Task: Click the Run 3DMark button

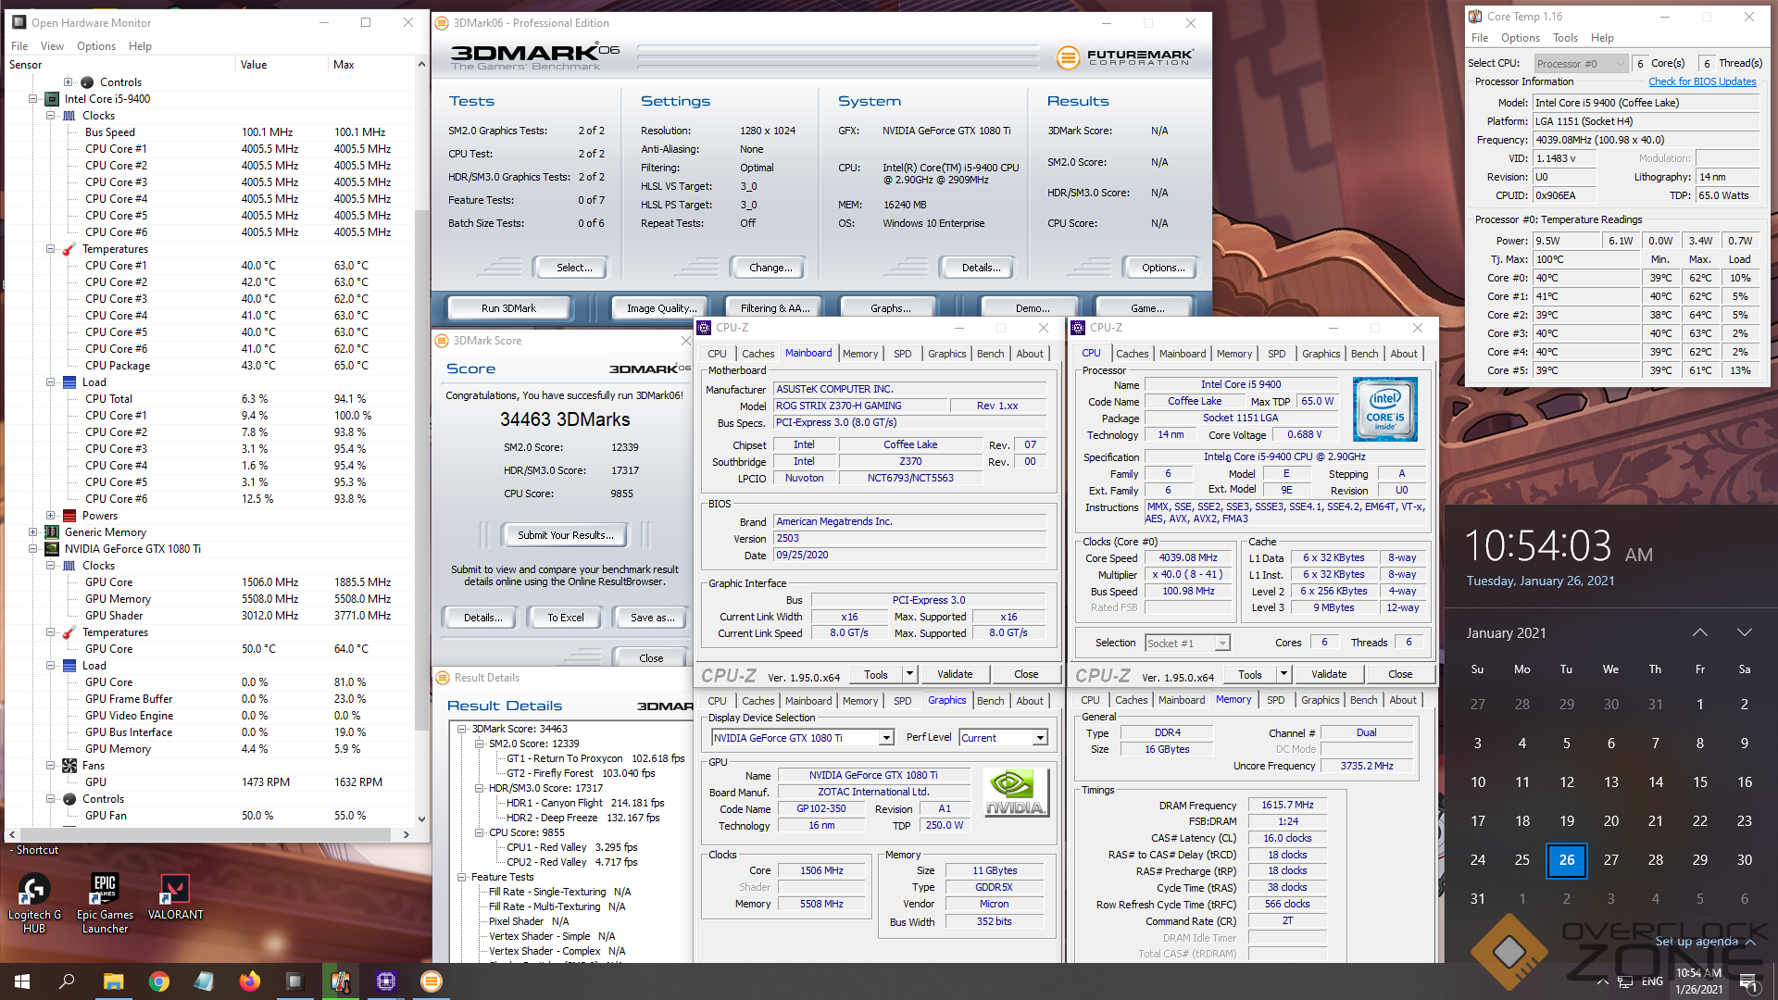Action: point(508,308)
